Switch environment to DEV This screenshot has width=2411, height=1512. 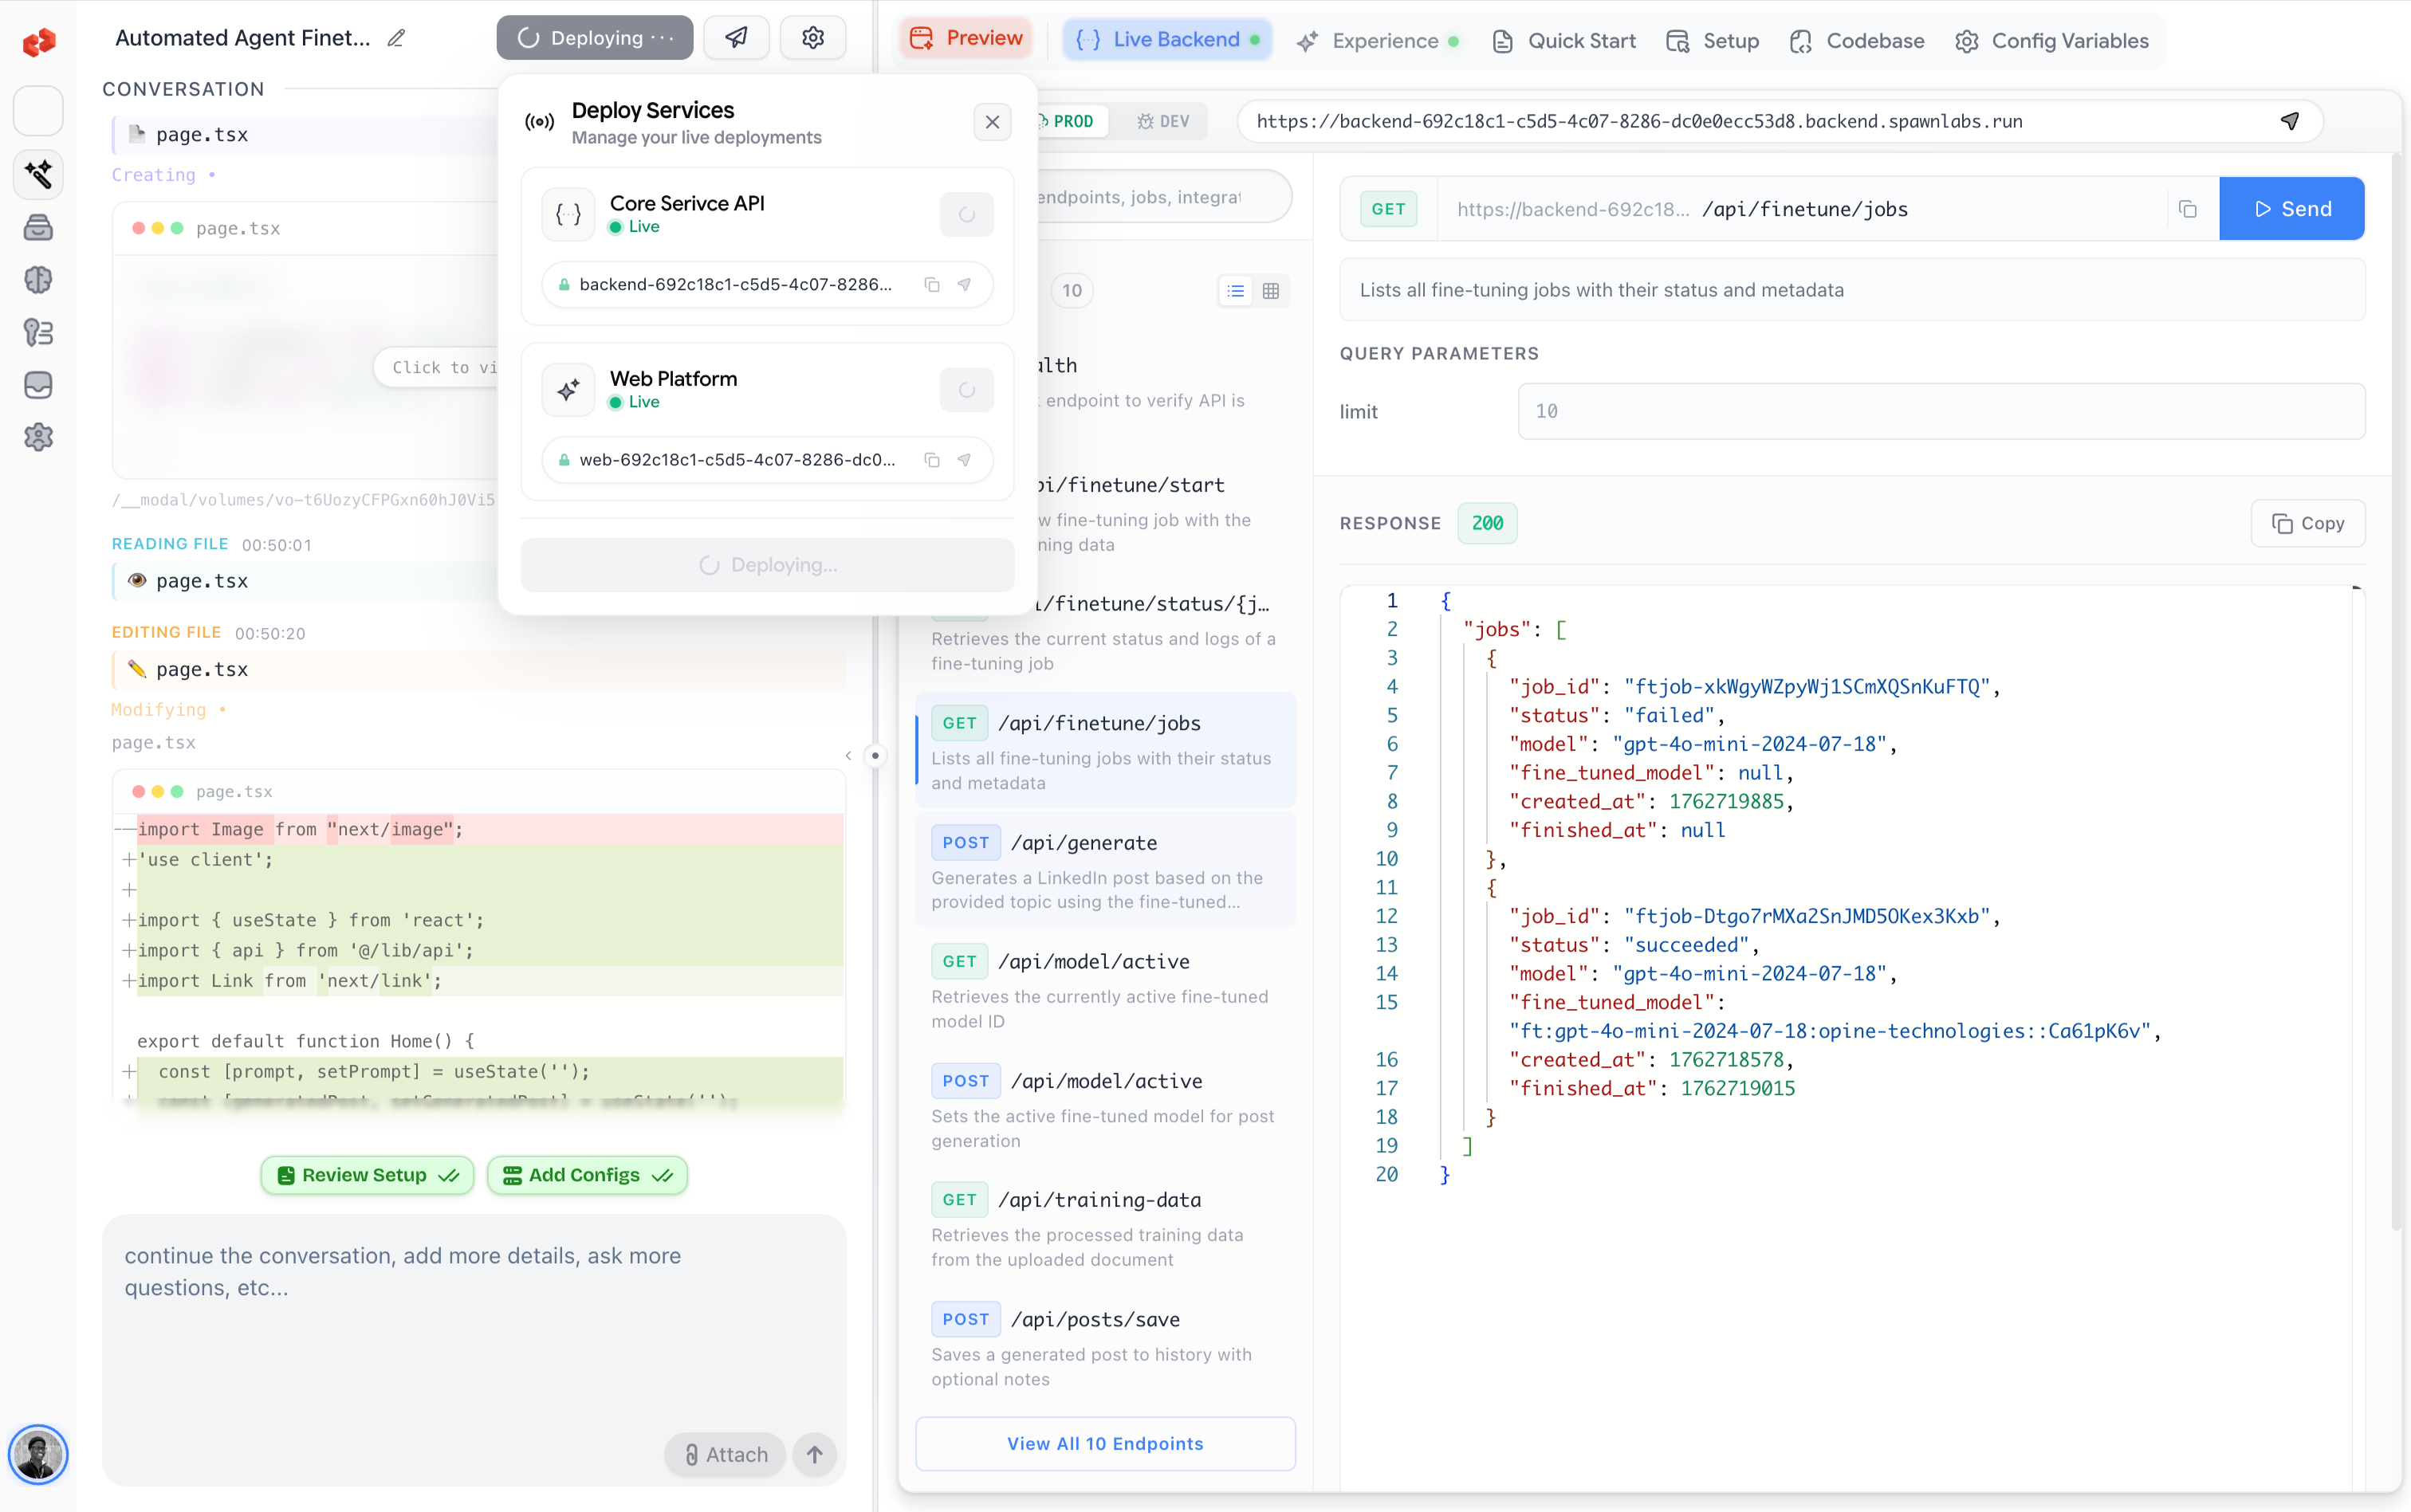[1163, 121]
